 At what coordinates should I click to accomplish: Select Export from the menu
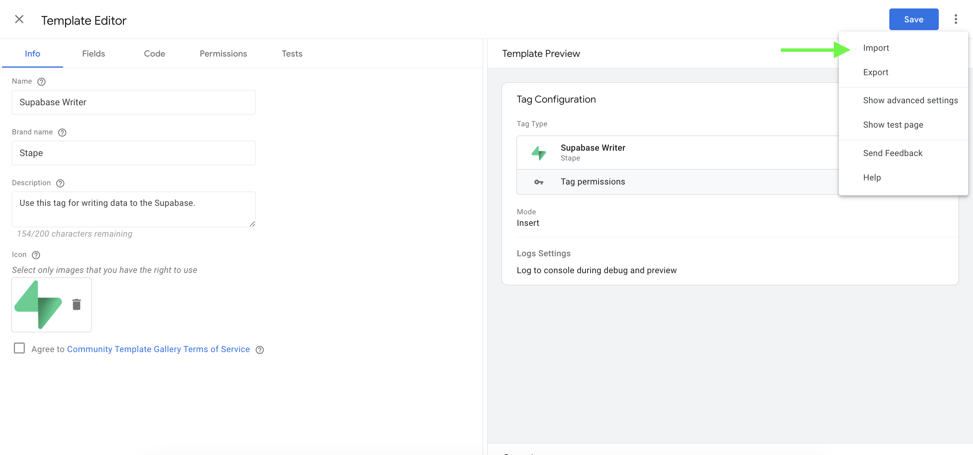click(x=903, y=72)
